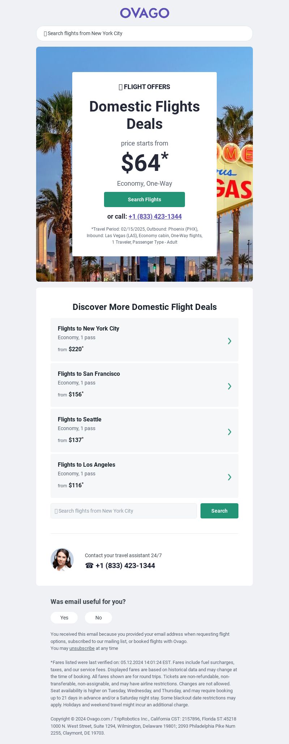Click the top flight search field
Image resolution: width=289 pixels, height=744 pixels.
click(144, 33)
